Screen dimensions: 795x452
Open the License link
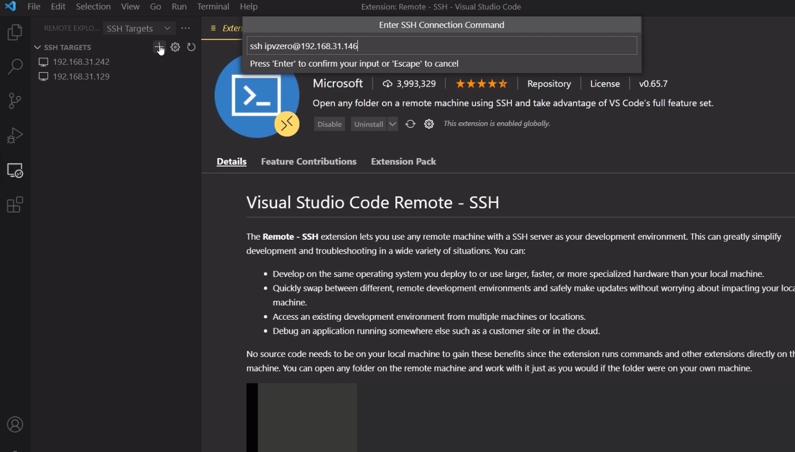(605, 84)
